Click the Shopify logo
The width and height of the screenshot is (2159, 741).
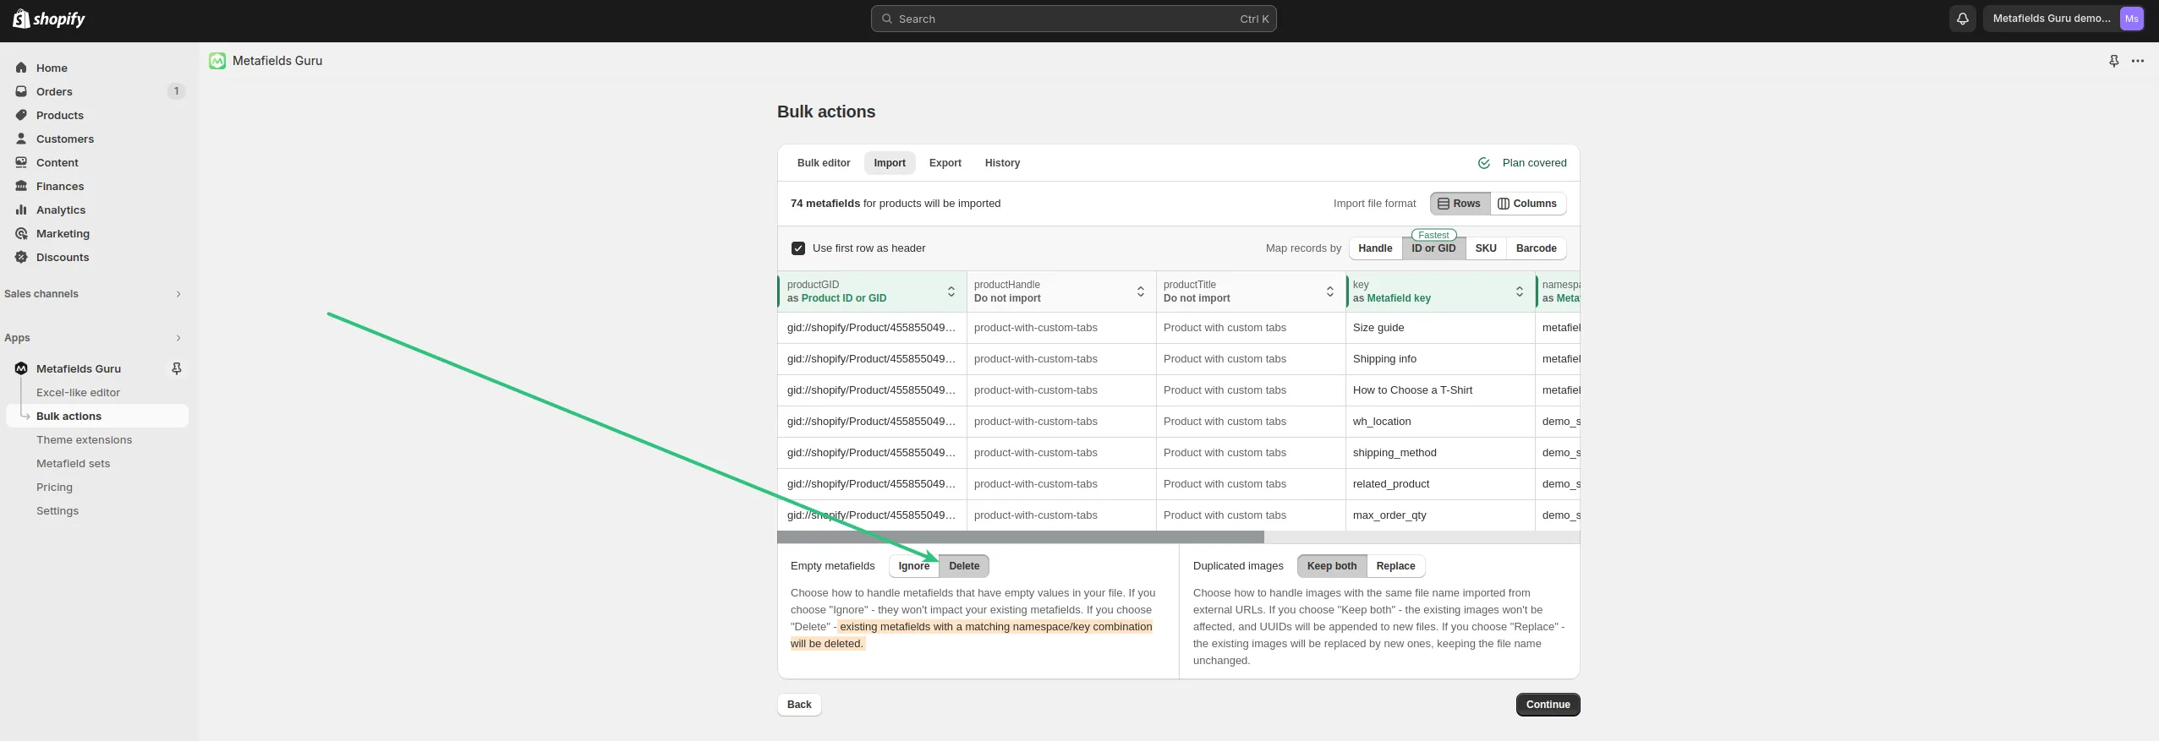(49, 19)
